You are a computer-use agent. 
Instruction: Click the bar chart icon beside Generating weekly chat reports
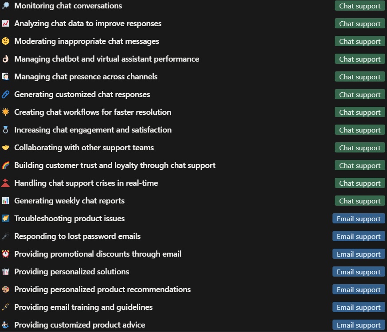(6, 201)
